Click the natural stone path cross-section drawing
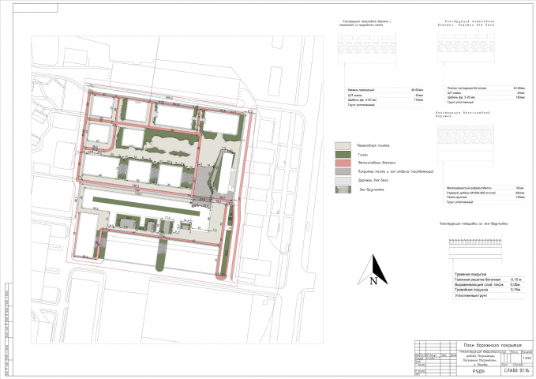Viewport: 536px width, 379px height. tap(367, 49)
